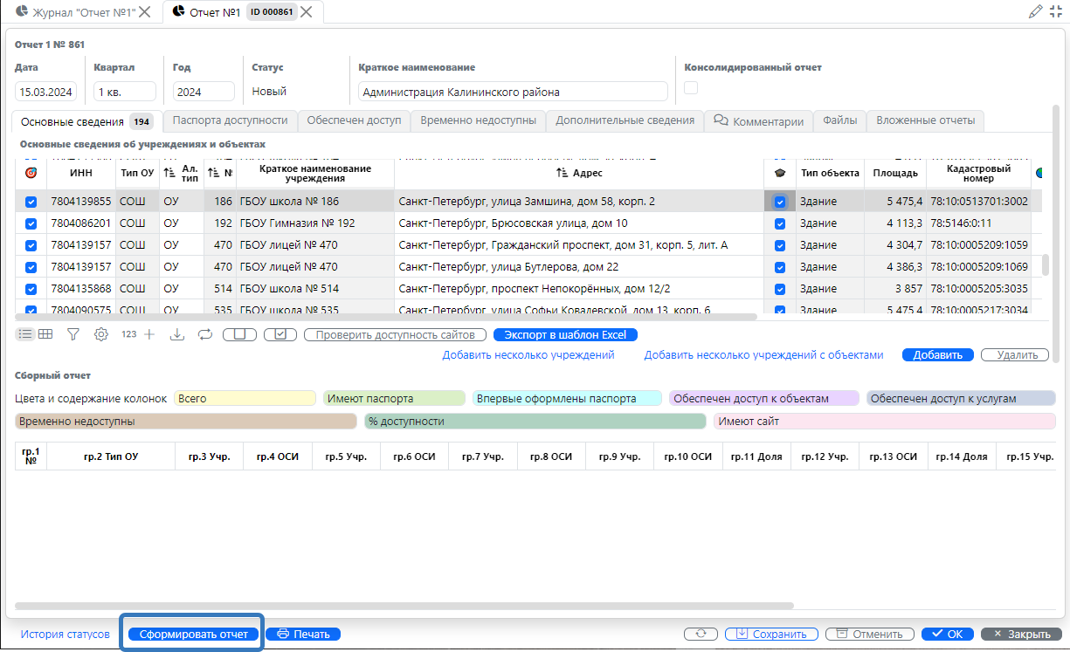Image resolution: width=1070 pixels, height=652 pixels.
Task: Uncheck row checkbox for ИНН 7804086201
Action: (31, 223)
